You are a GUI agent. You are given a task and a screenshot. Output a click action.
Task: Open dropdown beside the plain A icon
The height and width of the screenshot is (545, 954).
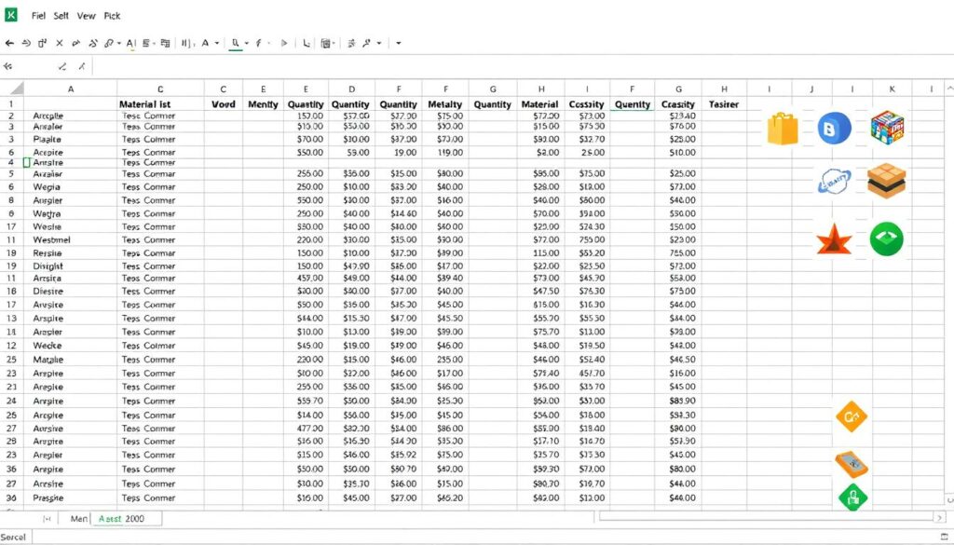(216, 43)
